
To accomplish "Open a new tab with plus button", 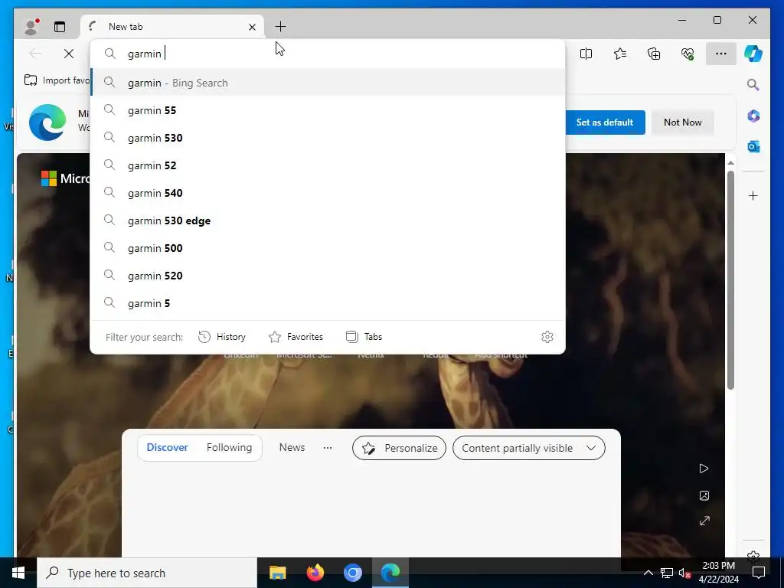I will point(280,27).
